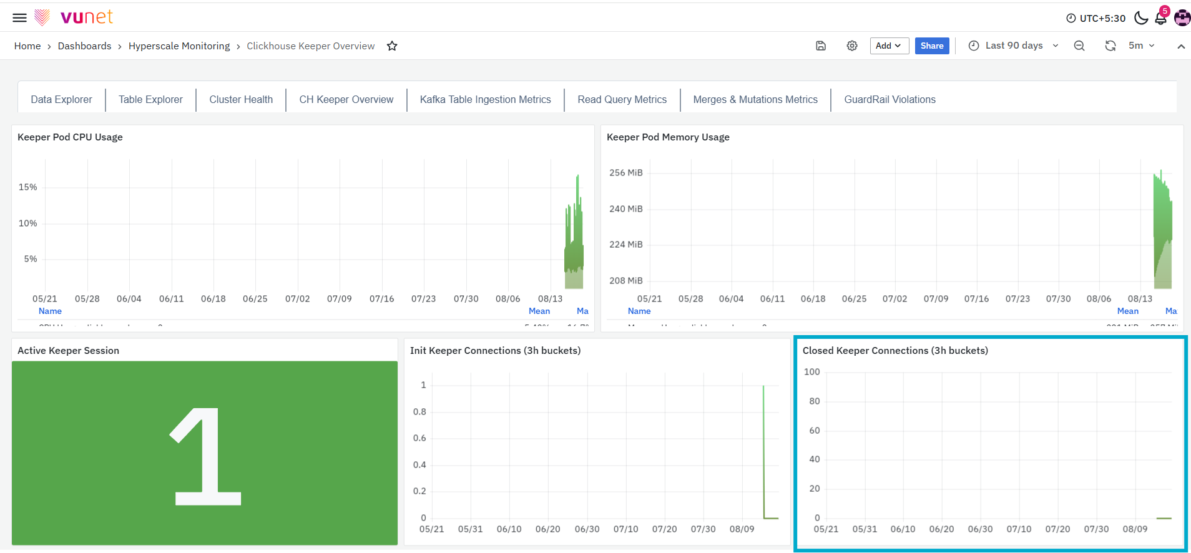Expand the Add dropdown
Viewport: 1191px width, 553px height.
pos(889,46)
